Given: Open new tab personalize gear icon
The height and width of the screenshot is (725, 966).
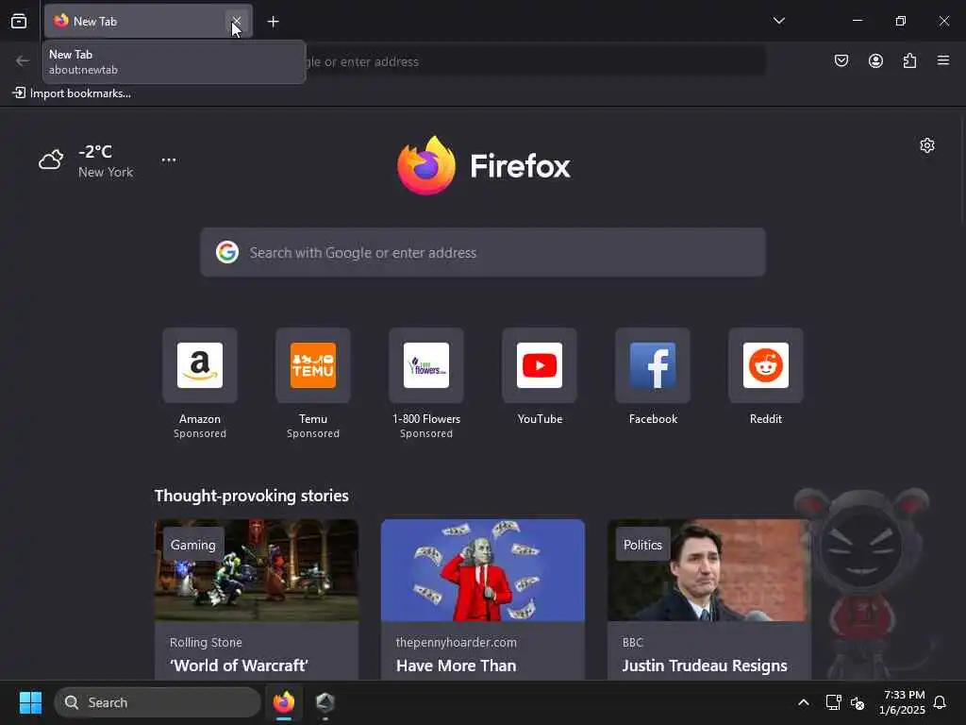Looking at the screenshot, I should (x=927, y=145).
